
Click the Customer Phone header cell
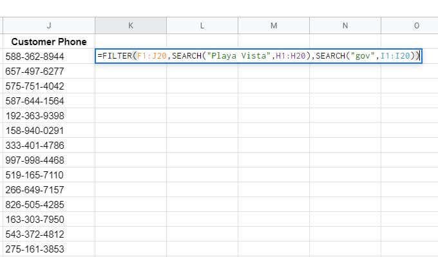tap(49, 42)
